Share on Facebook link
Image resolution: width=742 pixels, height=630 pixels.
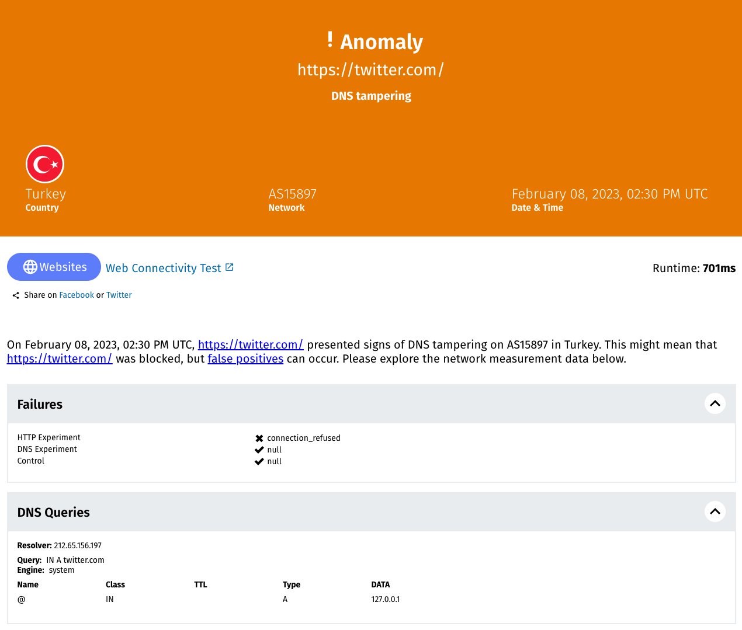click(x=77, y=295)
